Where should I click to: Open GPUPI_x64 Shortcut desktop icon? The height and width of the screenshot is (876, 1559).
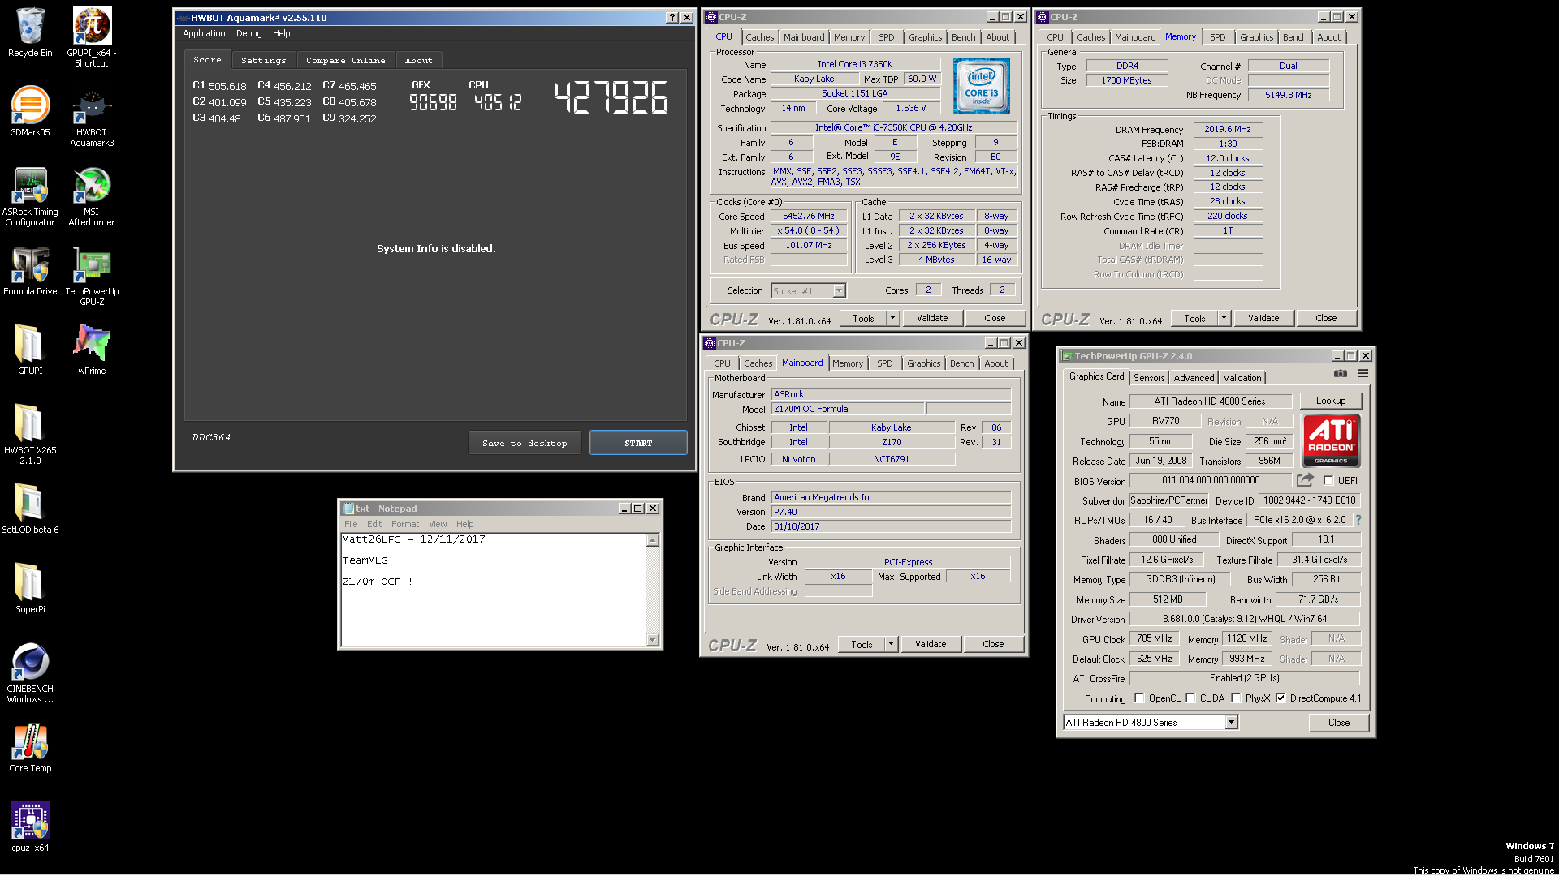92,36
